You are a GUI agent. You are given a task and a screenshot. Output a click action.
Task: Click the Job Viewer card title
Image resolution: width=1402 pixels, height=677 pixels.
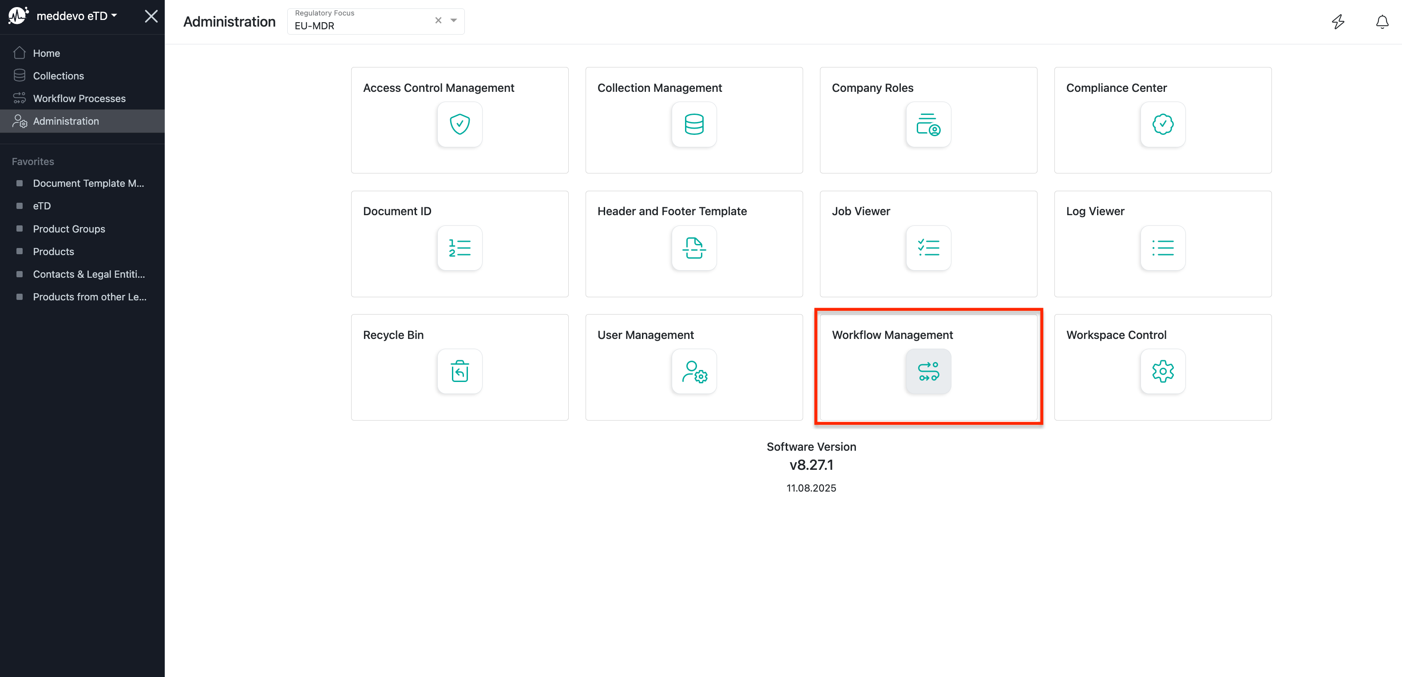click(860, 211)
